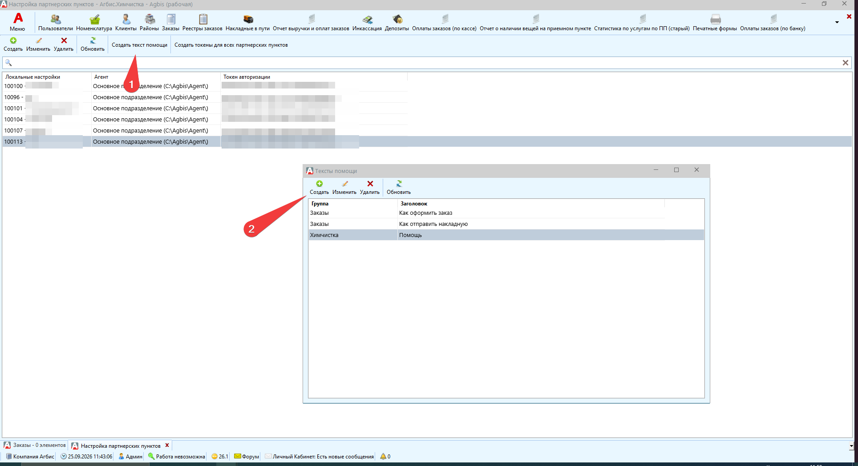
Task: Open the main Меню button
Action: [18, 22]
